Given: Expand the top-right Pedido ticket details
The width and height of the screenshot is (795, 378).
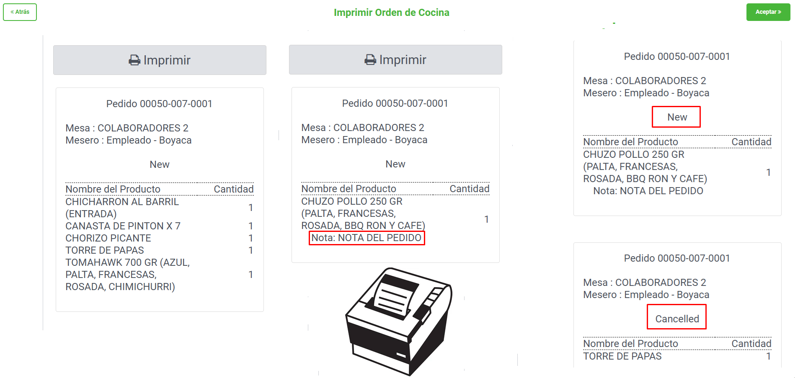Looking at the screenshot, I should point(676,56).
